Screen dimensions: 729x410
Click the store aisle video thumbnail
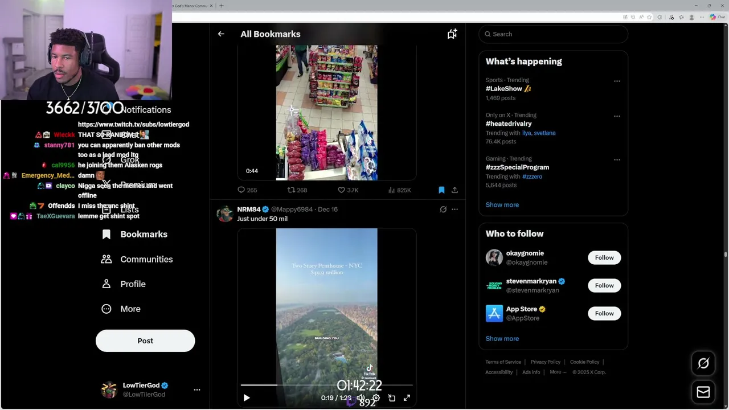(x=326, y=113)
